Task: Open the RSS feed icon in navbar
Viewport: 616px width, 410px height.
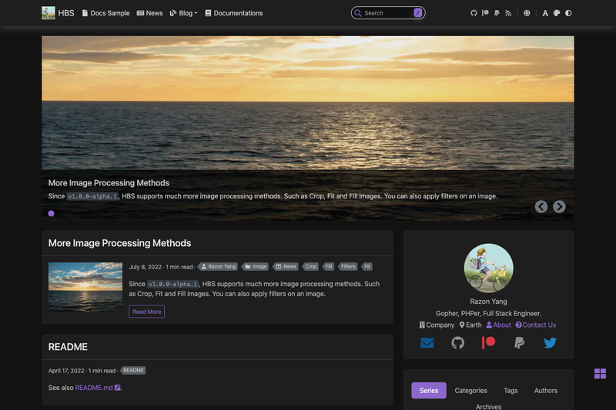Action: coord(508,13)
